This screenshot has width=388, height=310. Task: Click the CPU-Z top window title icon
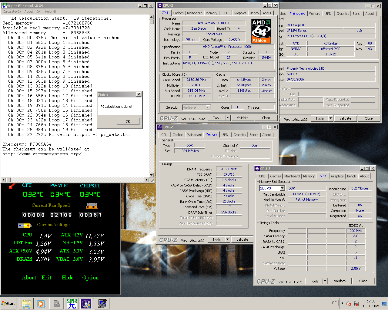pyautogui.click(x=160, y=5)
